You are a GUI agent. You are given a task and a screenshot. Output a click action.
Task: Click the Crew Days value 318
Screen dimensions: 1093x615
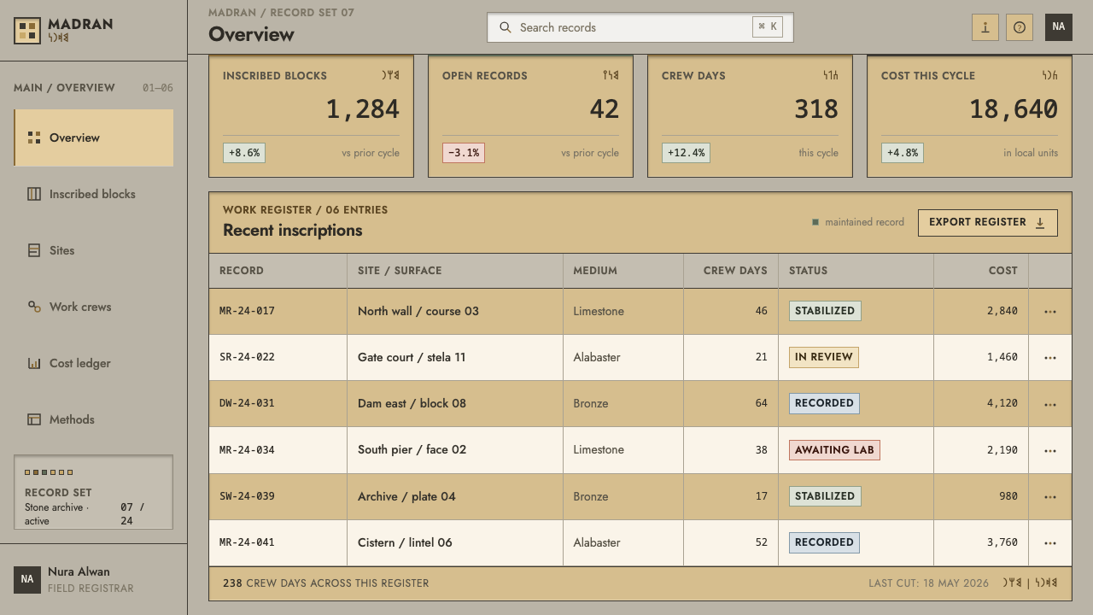(816, 108)
